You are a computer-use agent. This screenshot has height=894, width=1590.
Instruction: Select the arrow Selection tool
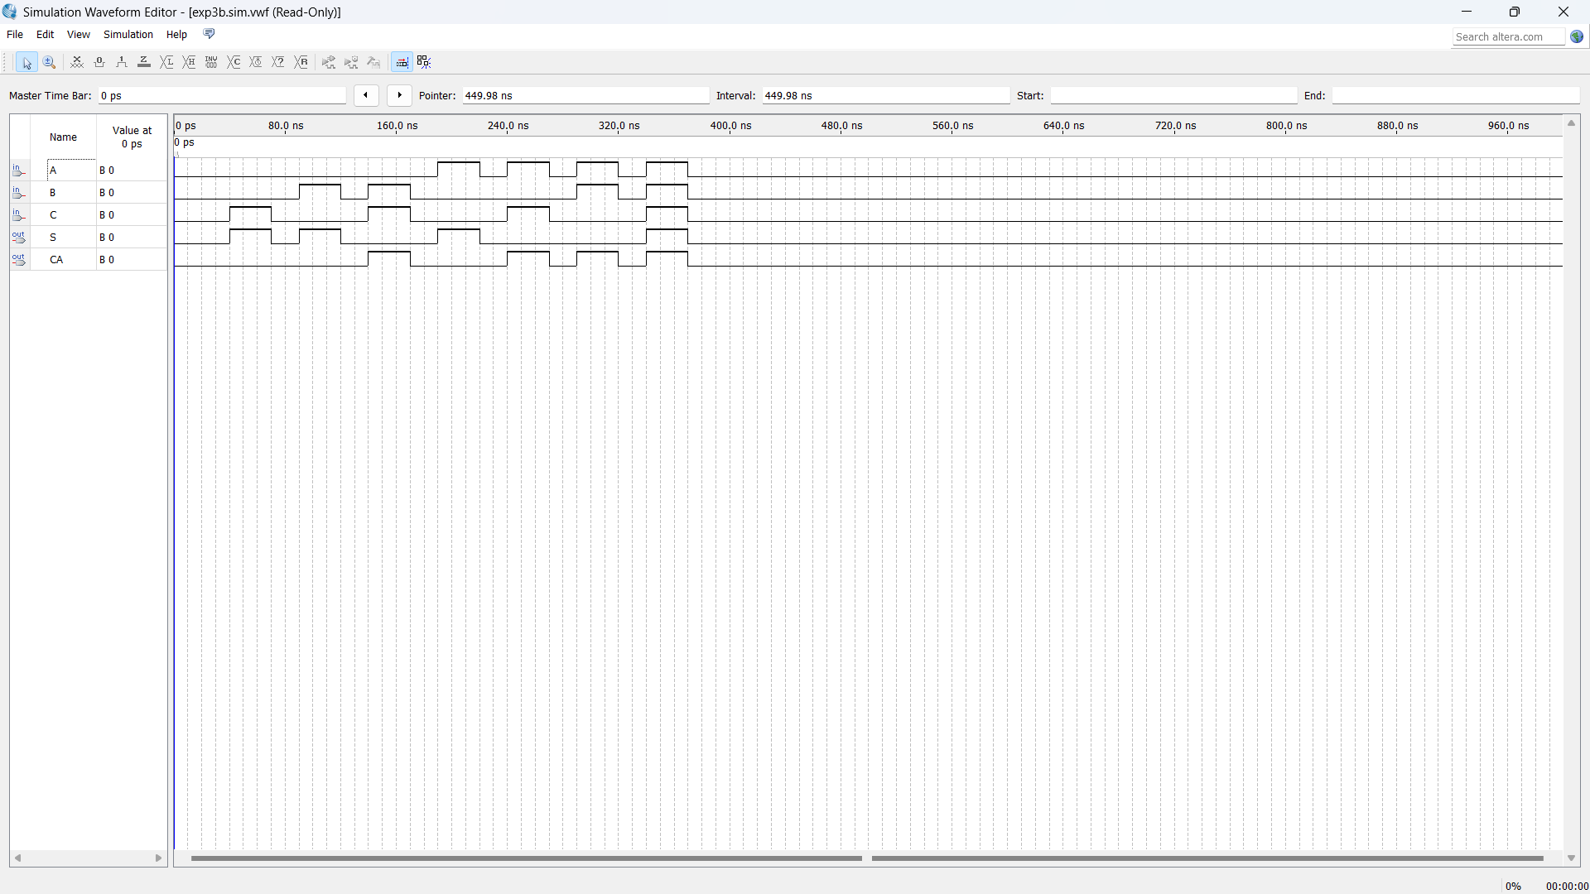click(26, 62)
